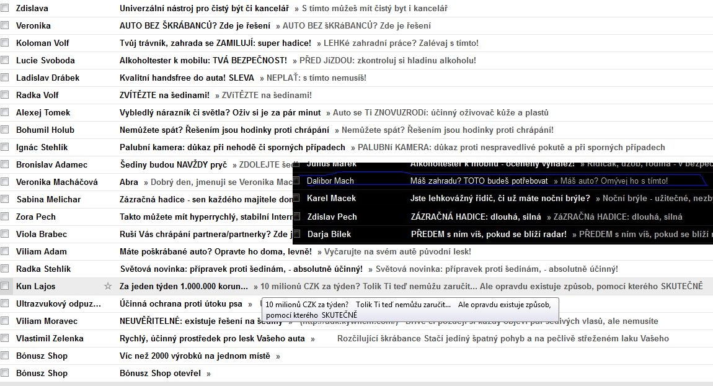This screenshot has height=386, width=713.
Task: Click sender name "Sabina Melichar"
Action: coord(48,199)
